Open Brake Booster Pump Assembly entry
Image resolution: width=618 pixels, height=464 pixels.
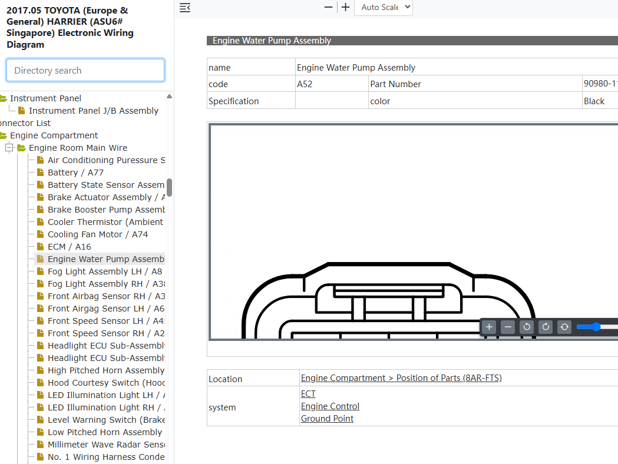pos(106,210)
